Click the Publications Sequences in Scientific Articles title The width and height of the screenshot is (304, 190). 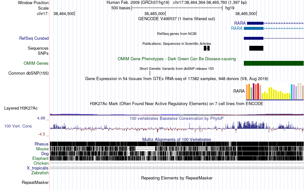(x=177, y=44)
